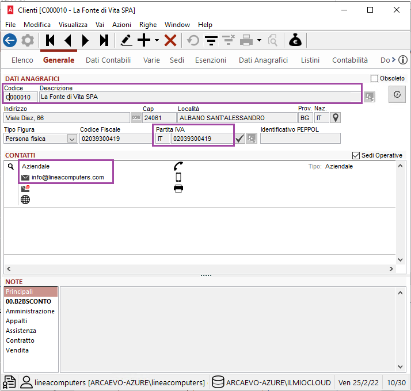Open the filter icon in toolbar

point(211,40)
